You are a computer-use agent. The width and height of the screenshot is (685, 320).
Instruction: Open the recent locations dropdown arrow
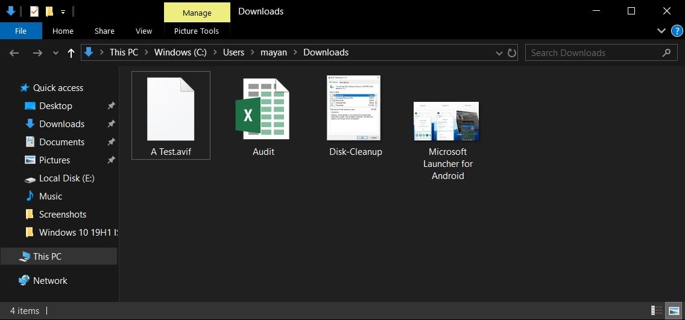(x=55, y=53)
